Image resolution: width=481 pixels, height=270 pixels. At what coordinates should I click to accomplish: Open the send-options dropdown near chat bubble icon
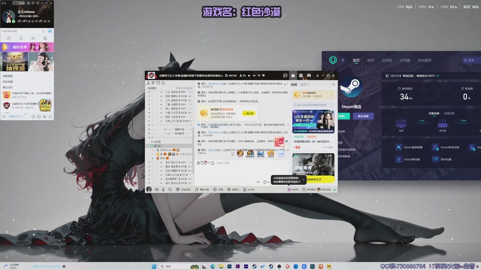[x=269, y=182]
